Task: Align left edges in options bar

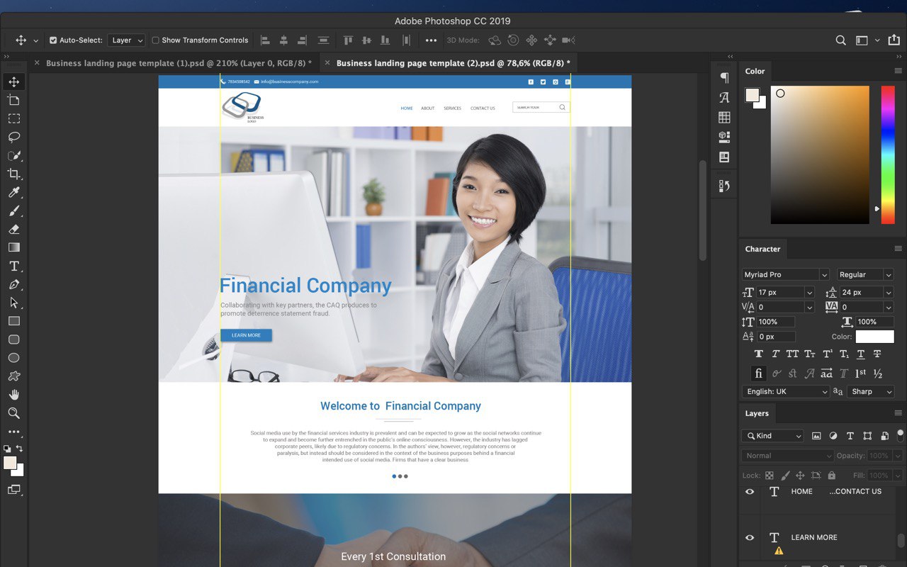Action: pyautogui.click(x=265, y=40)
